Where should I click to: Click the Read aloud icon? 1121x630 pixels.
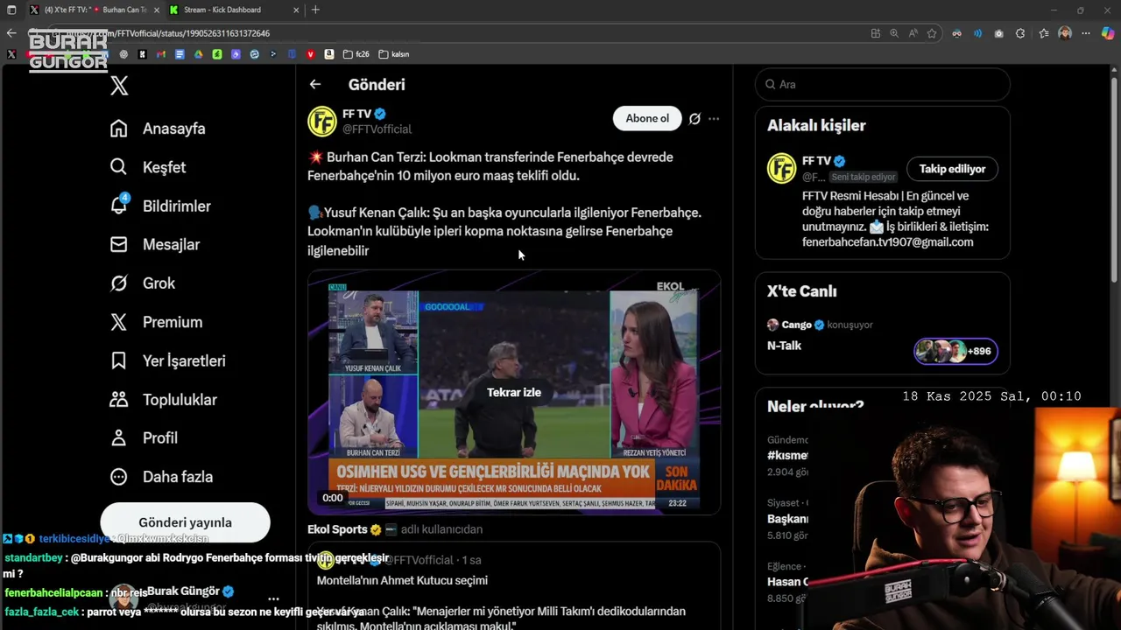pos(913,33)
